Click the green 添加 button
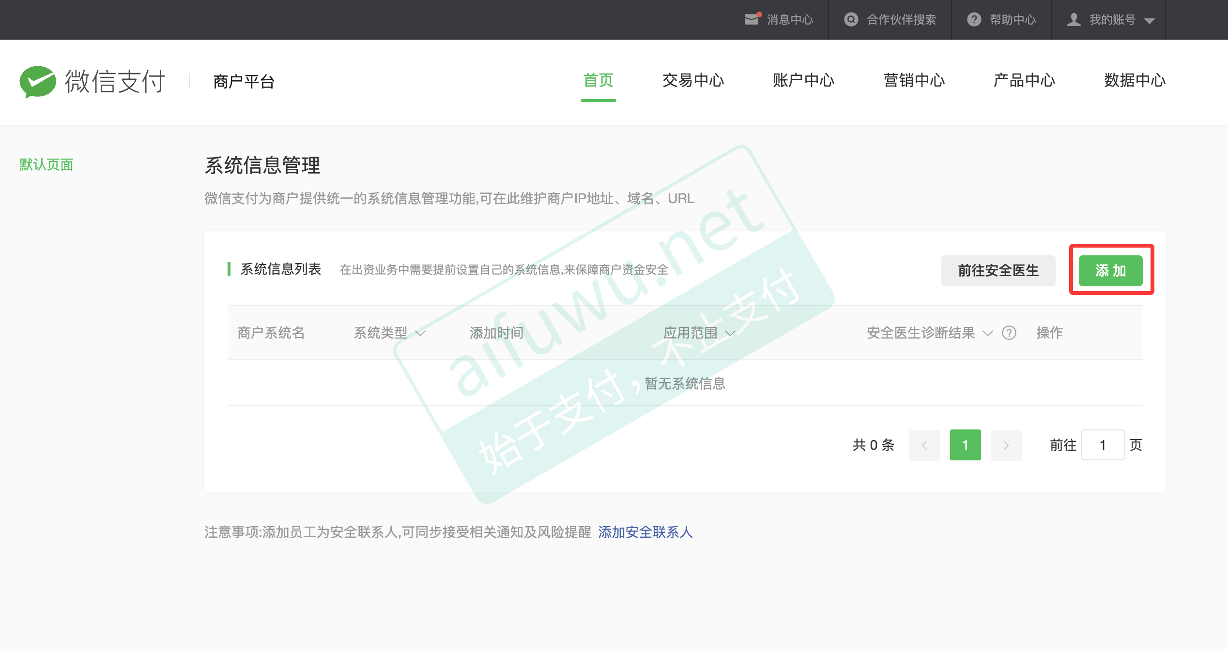Image resolution: width=1228 pixels, height=649 pixels. coord(1110,270)
